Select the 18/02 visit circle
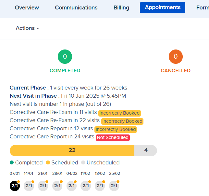The width and height of the screenshot is (209, 196). (100, 186)
